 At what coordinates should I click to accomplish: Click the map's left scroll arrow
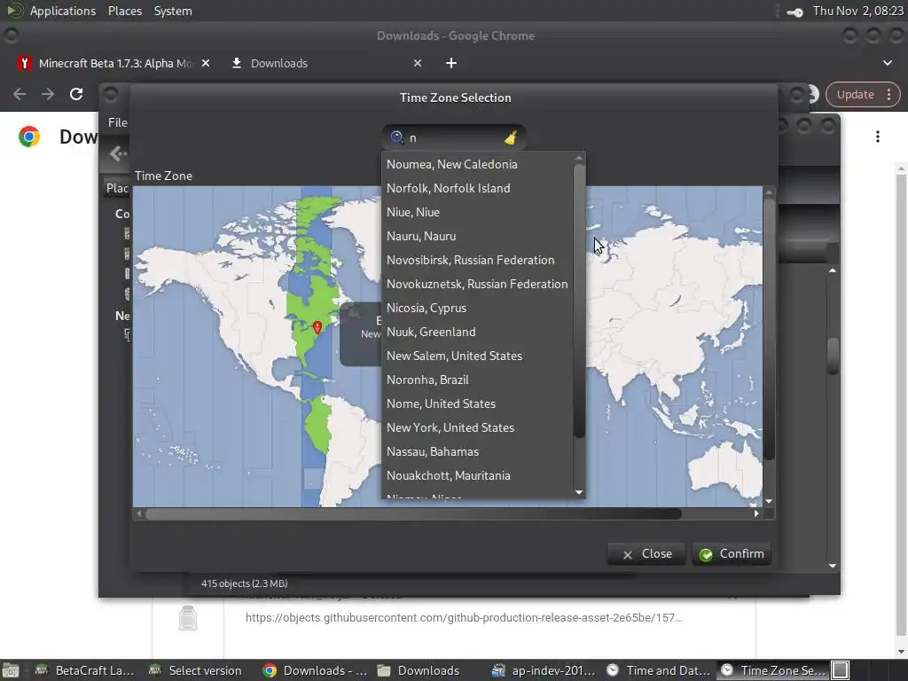138,513
